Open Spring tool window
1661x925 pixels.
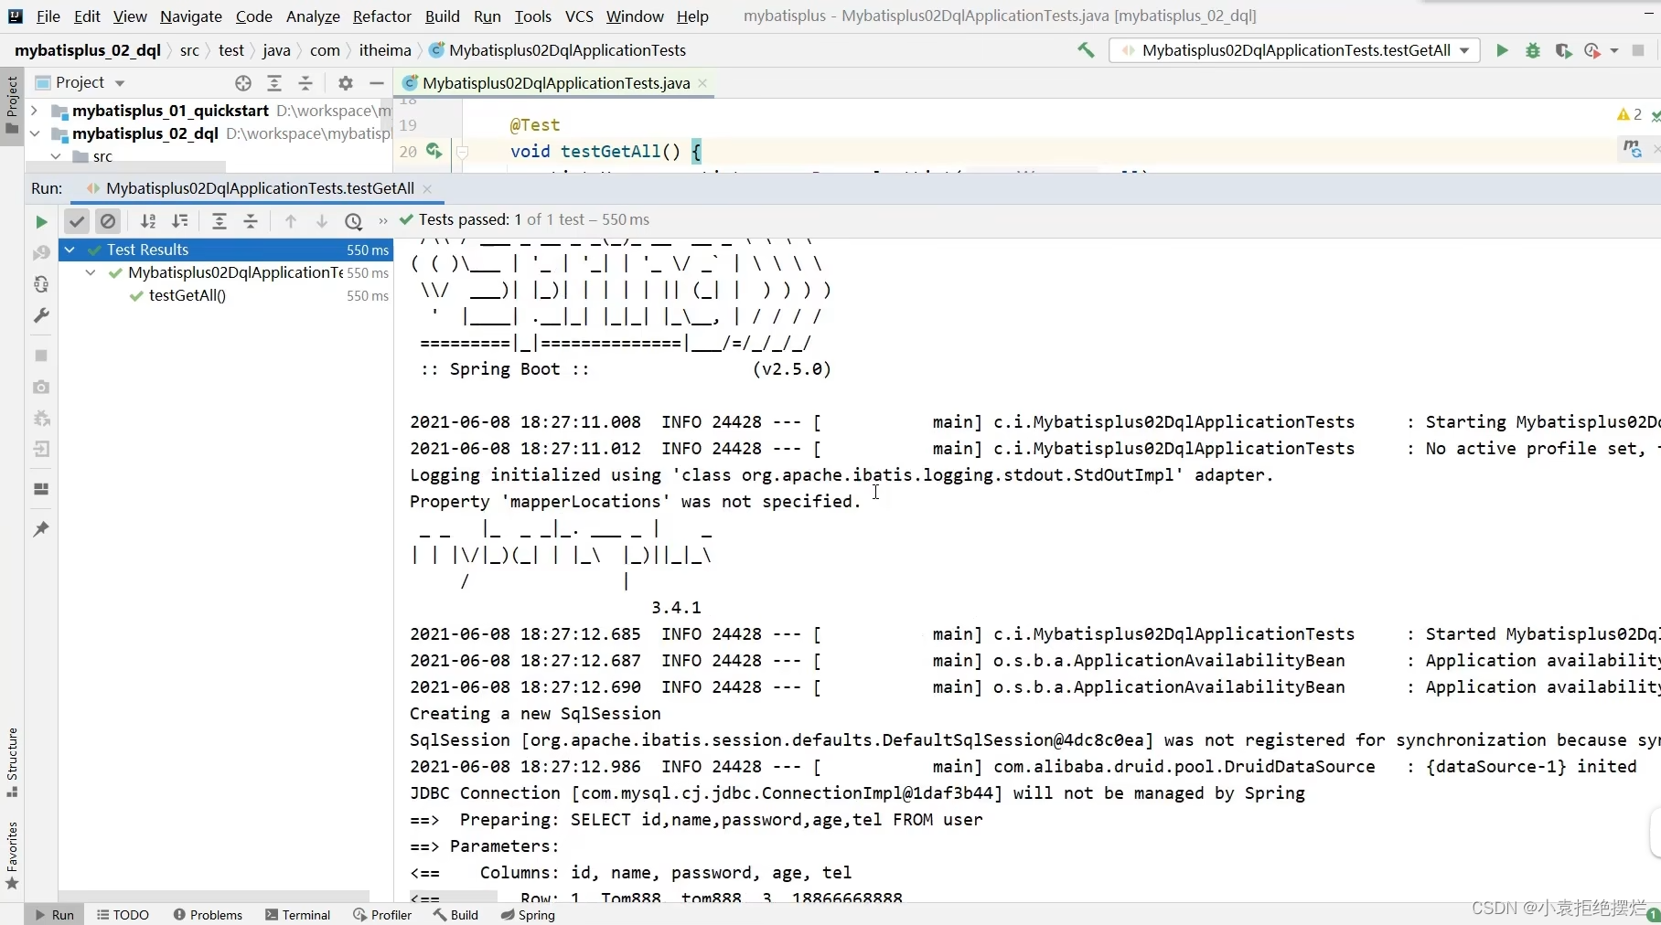pos(528,914)
